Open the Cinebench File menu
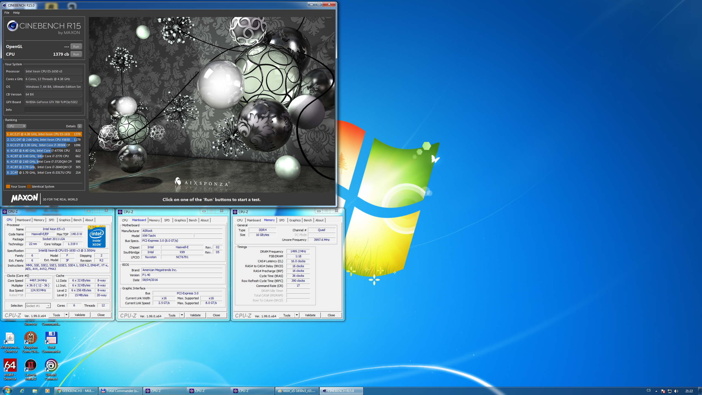Viewport: 702px width, 395px height. (x=7, y=13)
